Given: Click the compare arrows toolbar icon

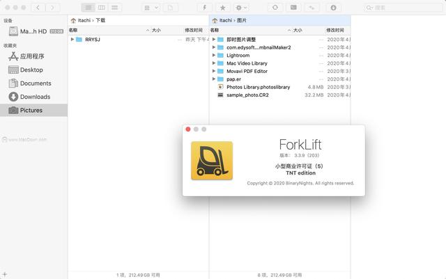Looking at the screenshot, I should click(312, 8).
